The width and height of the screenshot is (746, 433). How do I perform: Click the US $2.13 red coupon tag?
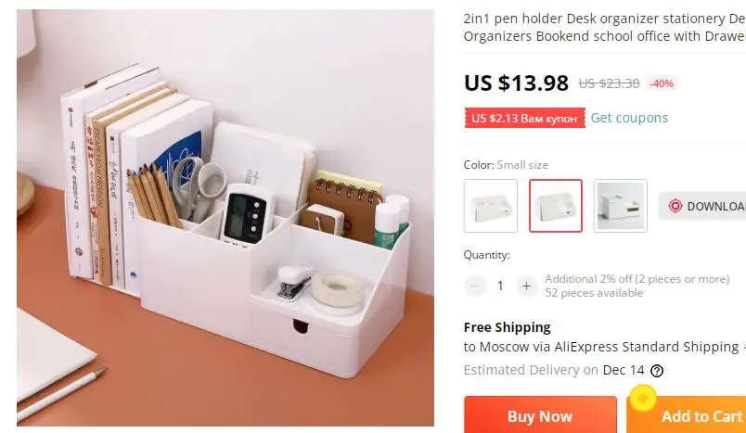click(525, 118)
